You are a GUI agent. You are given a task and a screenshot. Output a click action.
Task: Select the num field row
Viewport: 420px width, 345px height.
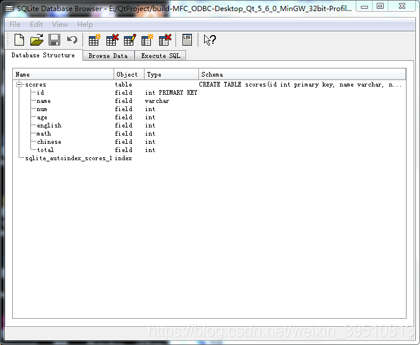[209, 109]
